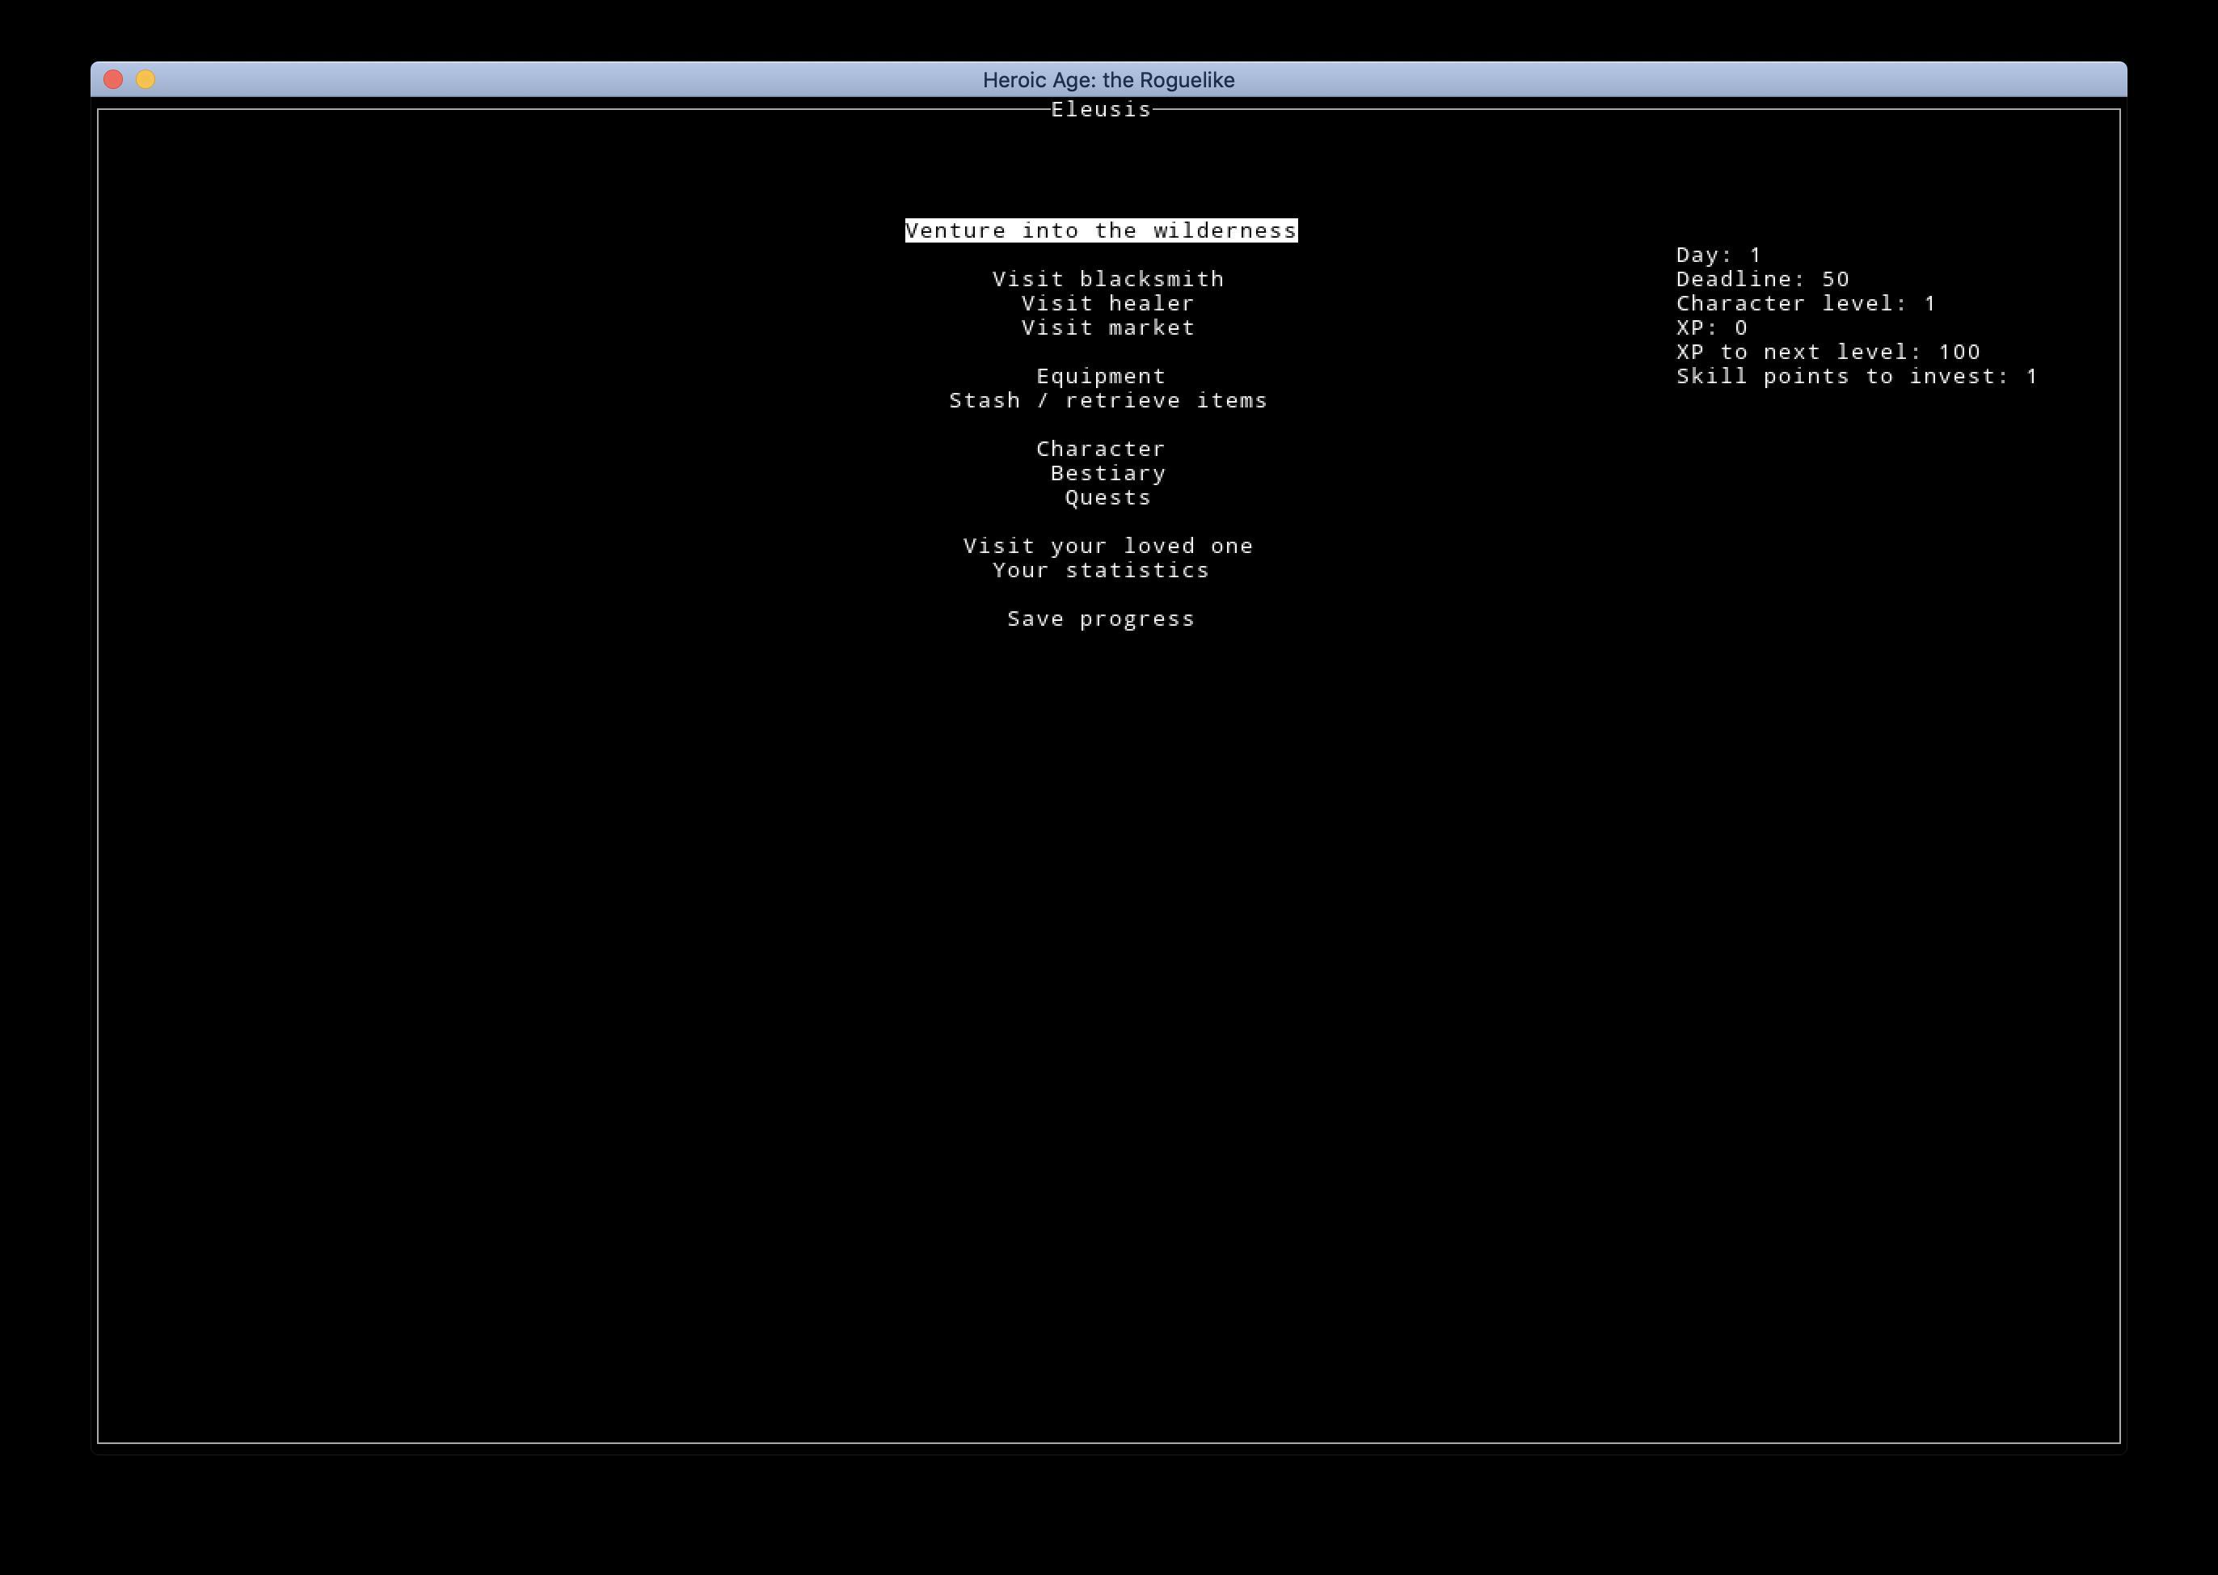Viewport: 2218px width, 1575px height.
Task: Select Venture into the wilderness
Action: pos(1100,230)
